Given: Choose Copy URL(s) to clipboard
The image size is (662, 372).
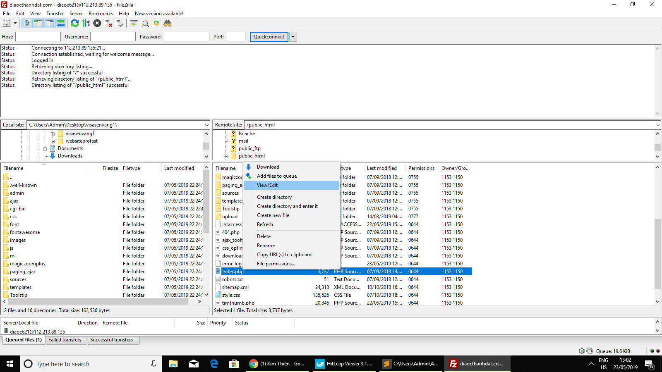Looking at the screenshot, I should (x=291, y=255).
